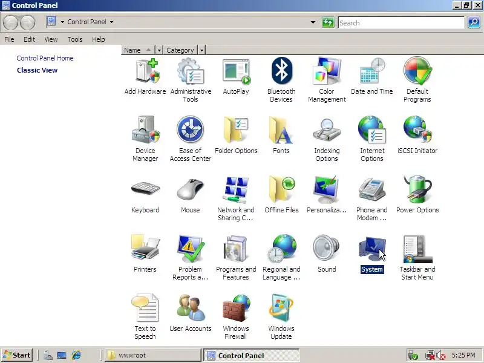This screenshot has height=363, width=484.
Task: Open Administrative Tools
Action: click(x=191, y=80)
